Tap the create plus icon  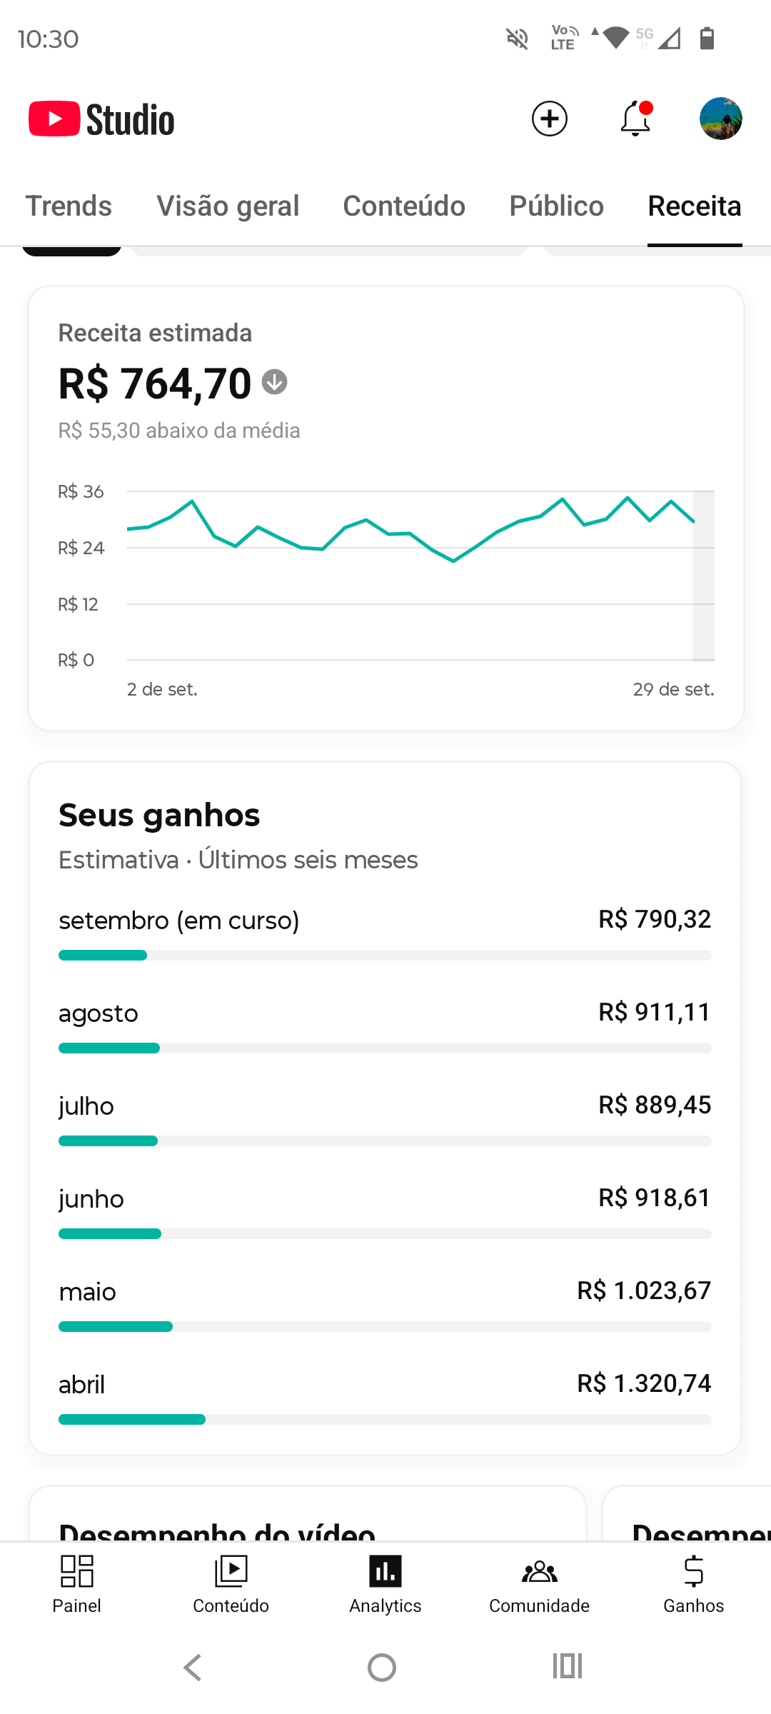click(549, 119)
